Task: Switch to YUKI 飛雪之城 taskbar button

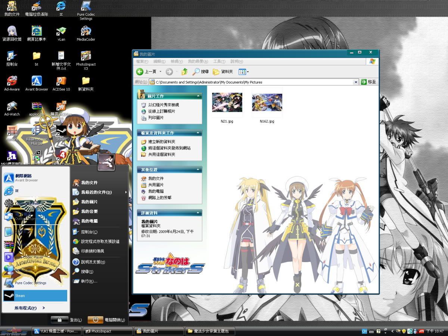Action: point(56,331)
